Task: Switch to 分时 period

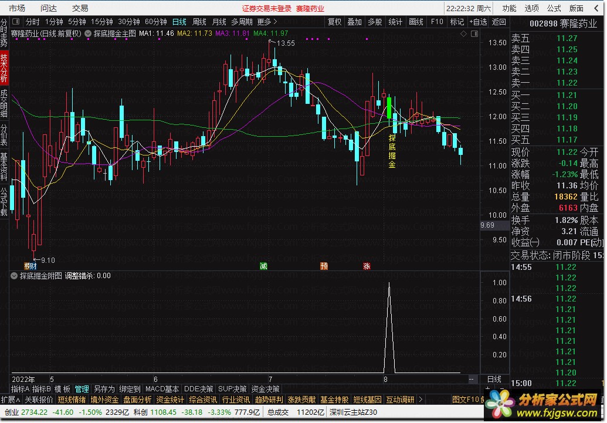Action: [32, 22]
